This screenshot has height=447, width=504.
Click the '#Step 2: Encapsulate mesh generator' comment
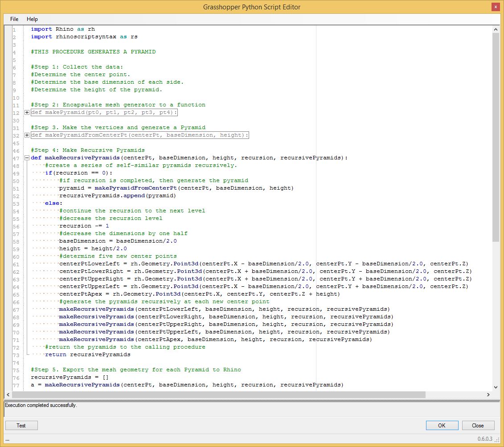pos(118,105)
